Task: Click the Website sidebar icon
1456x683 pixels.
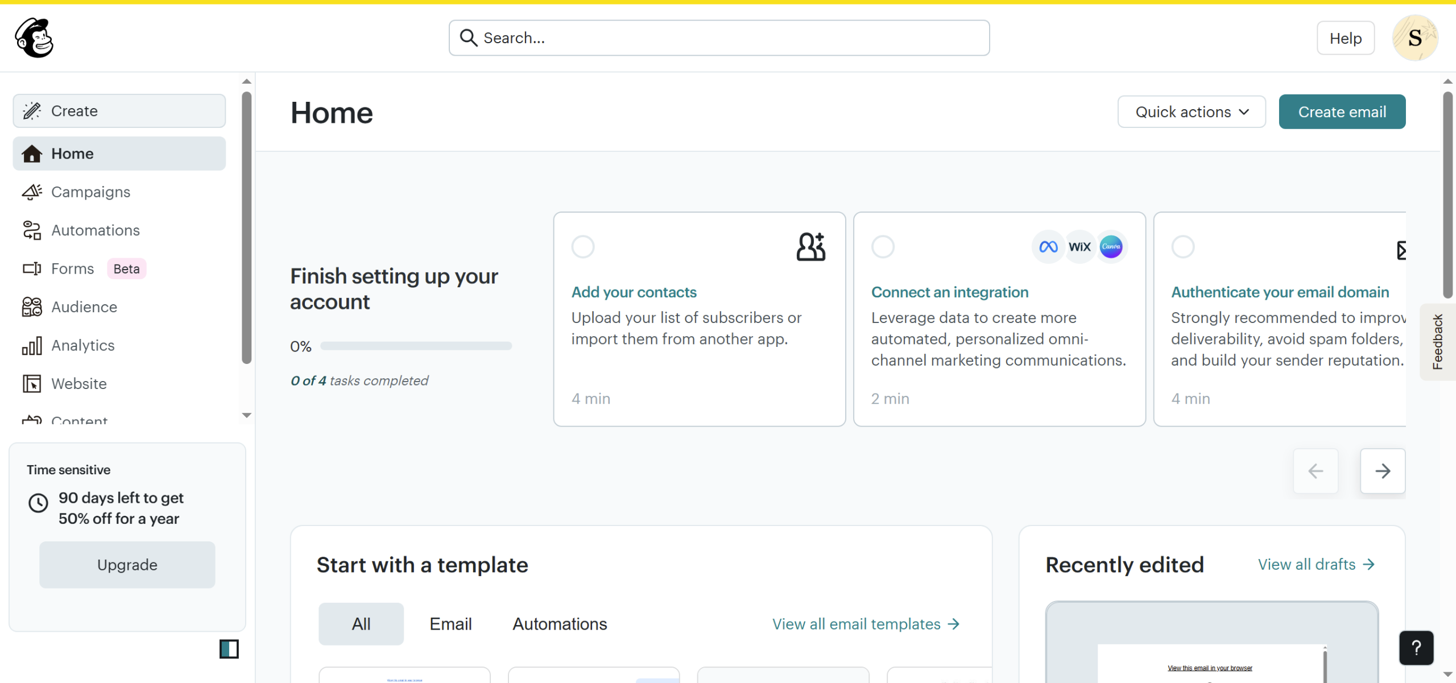Action: click(x=32, y=384)
